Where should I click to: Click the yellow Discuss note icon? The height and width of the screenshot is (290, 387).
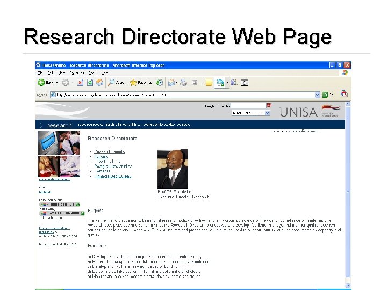(209, 82)
